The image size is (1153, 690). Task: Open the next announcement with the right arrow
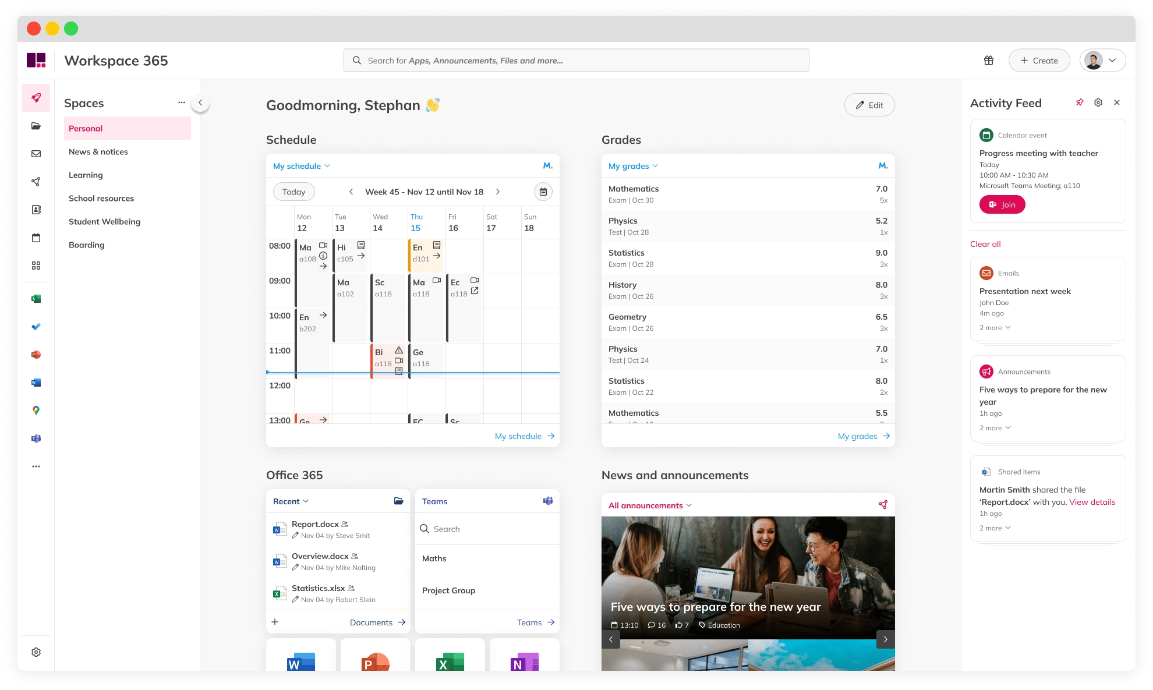pos(885,639)
